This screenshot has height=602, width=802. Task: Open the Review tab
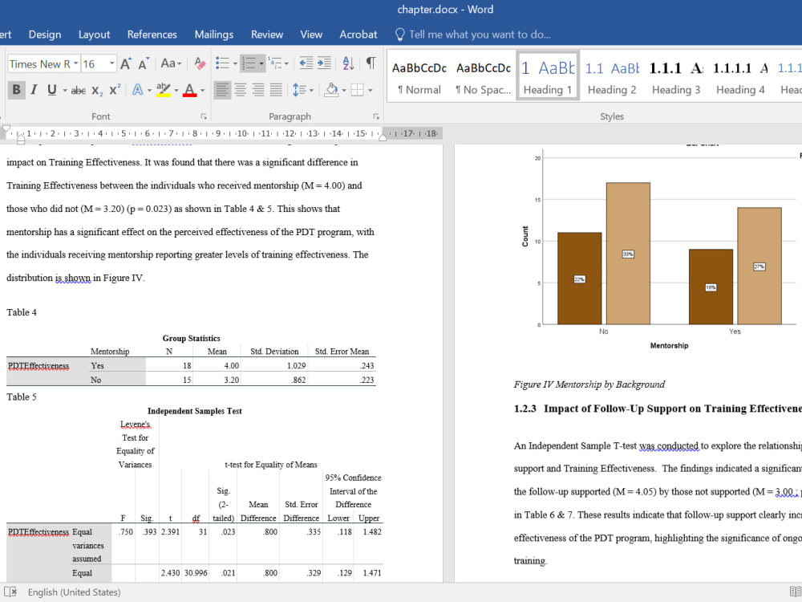[266, 35]
